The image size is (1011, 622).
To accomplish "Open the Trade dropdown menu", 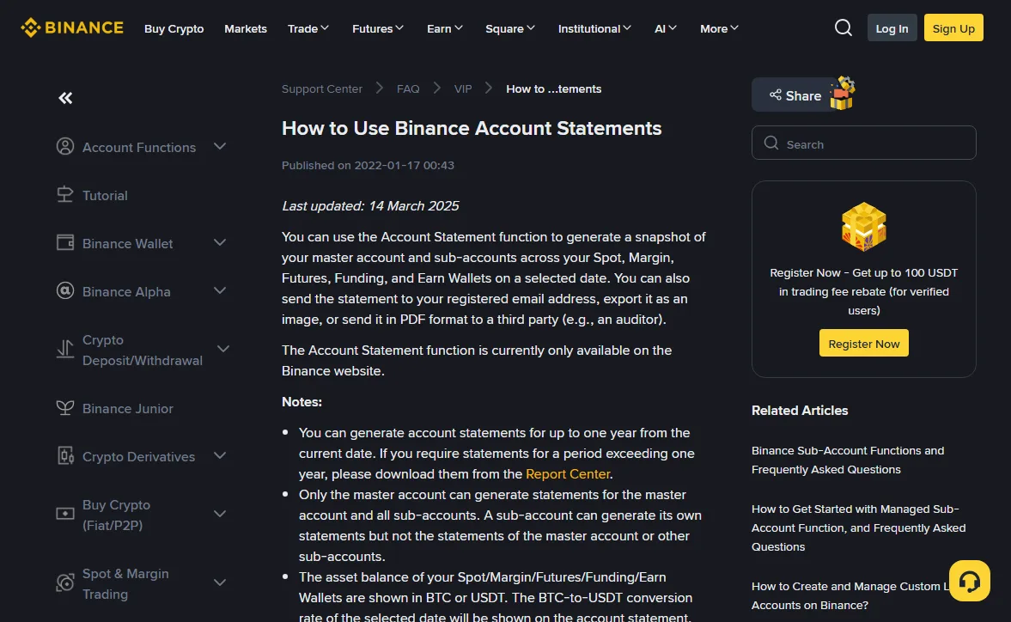I will pos(308,28).
